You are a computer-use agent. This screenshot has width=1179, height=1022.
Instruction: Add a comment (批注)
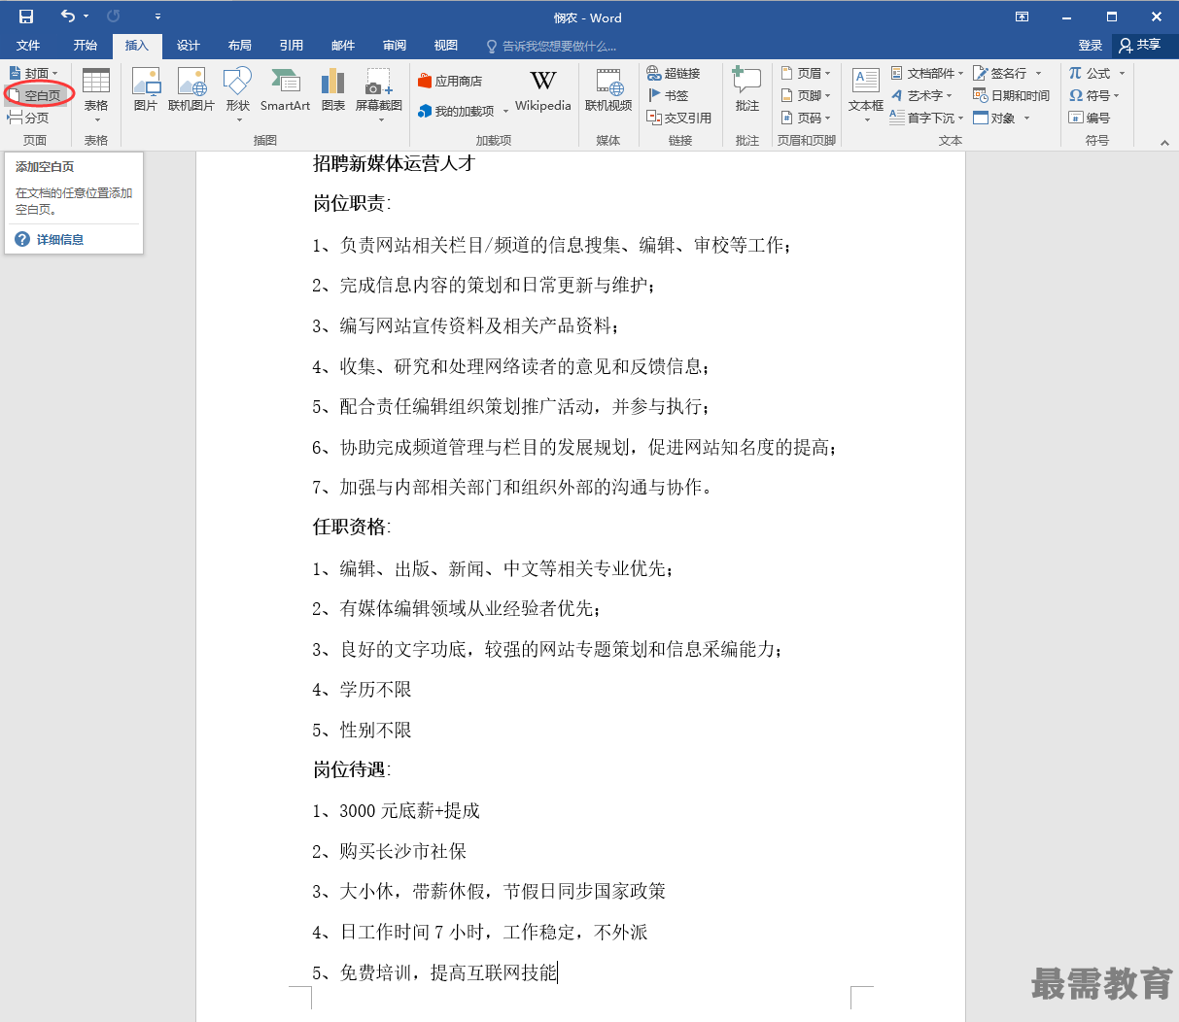[x=747, y=89]
